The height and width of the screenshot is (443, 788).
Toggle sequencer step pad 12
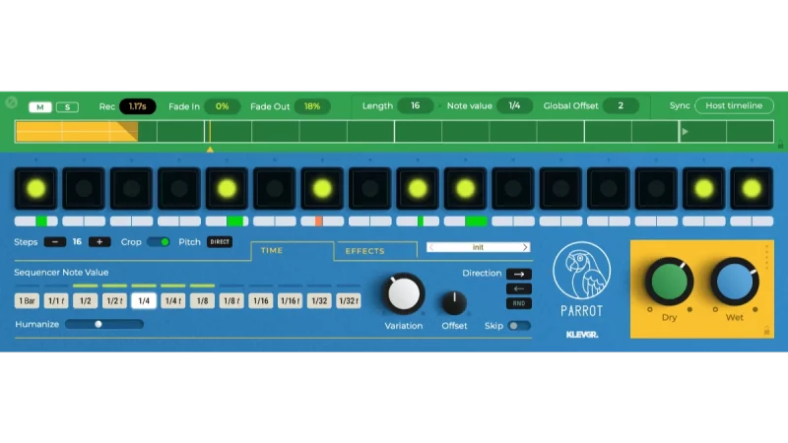[560, 189]
